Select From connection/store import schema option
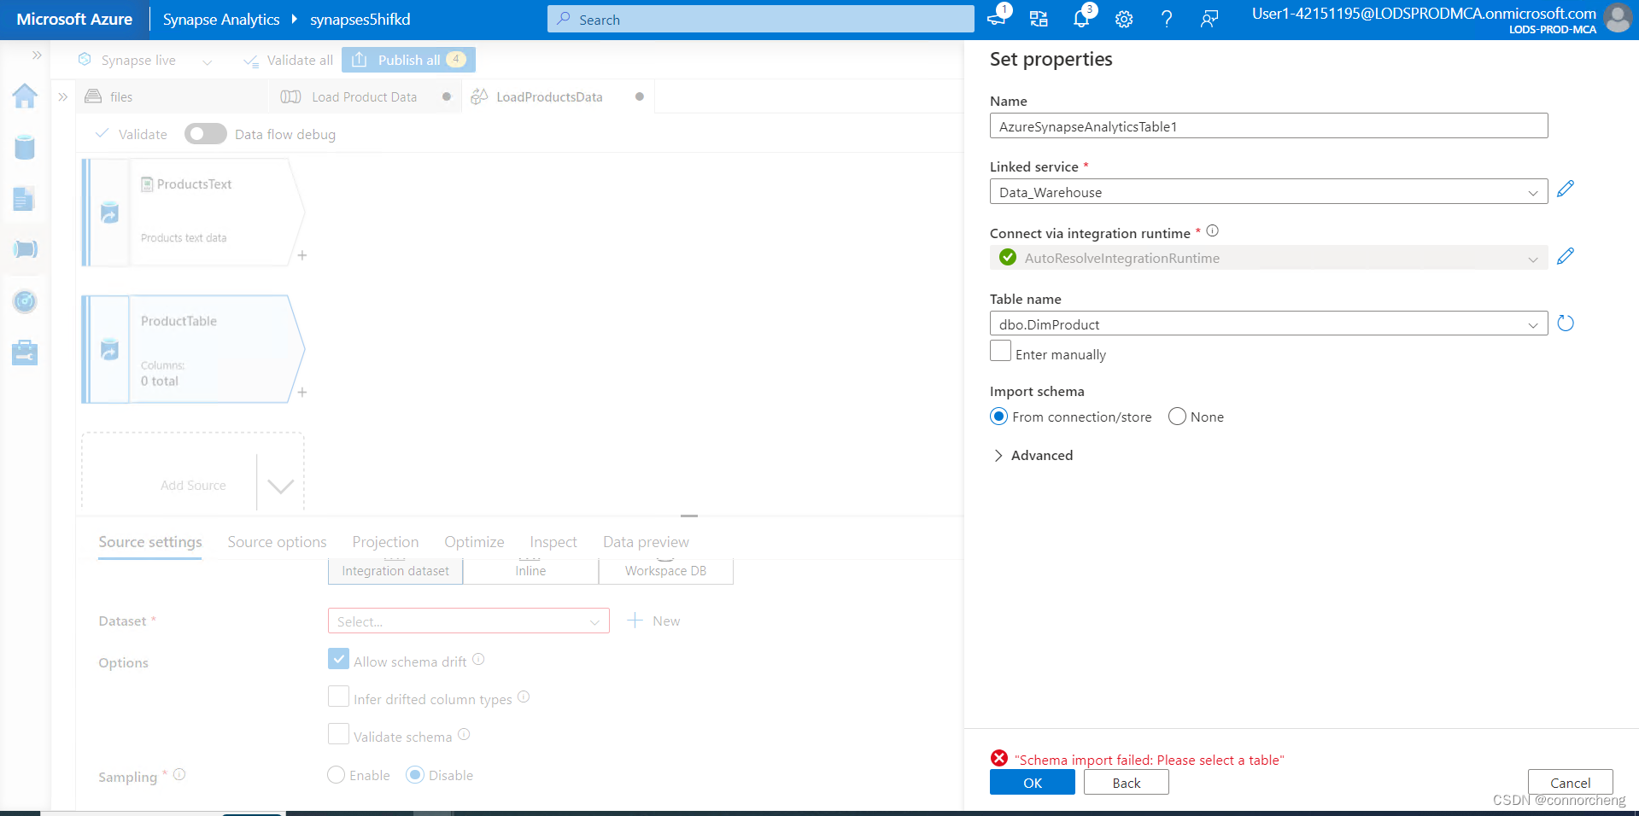This screenshot has width=1639, height=816. pyautogui.click(x=998, y=417)
